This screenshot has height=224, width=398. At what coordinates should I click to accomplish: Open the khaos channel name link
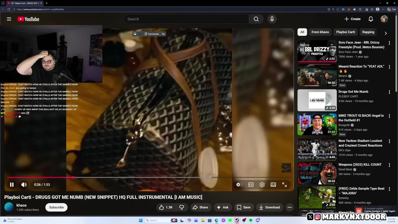[21, 205]
